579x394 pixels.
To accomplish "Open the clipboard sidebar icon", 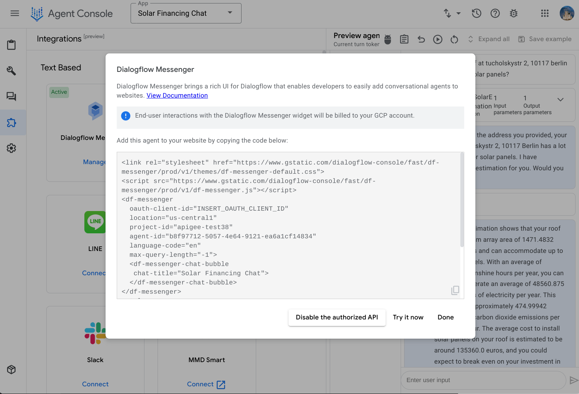I will click(x=12, y=45).
